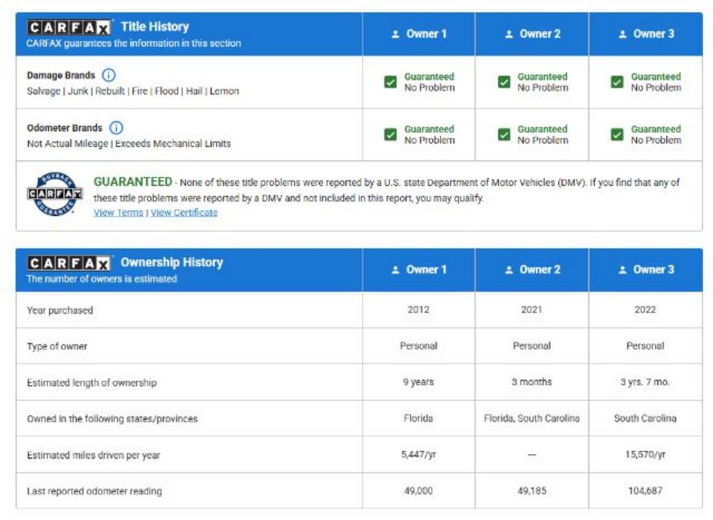Click year purchased value 2021
This screenshot has height=520, width=713.
pyautogui.click(x=531, y=310)
